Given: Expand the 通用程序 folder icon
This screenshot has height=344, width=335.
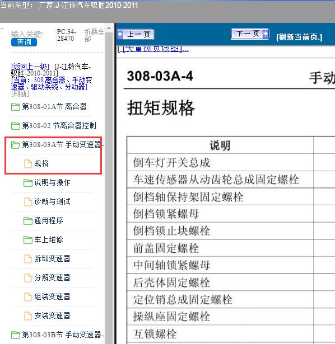Looking at the screenshot, I should pyautogui.click(x=28, y=221).
